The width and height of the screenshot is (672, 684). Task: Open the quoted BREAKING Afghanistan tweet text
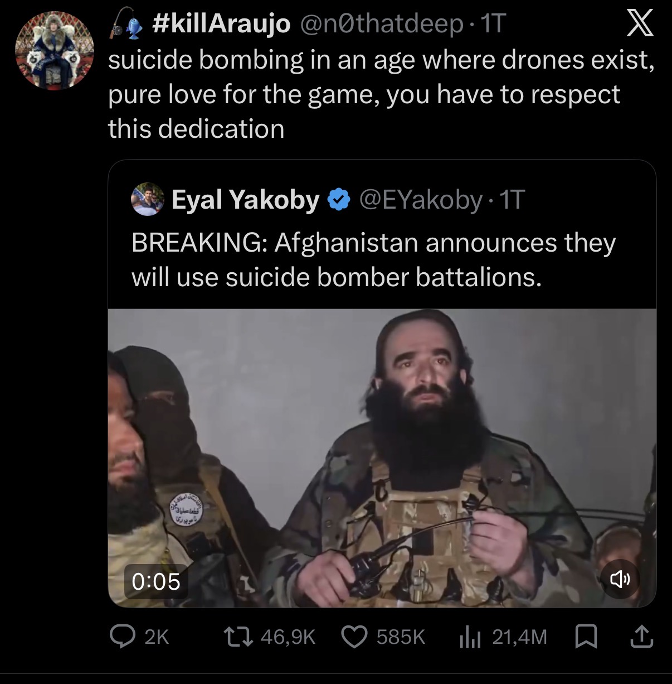[373, 259]
